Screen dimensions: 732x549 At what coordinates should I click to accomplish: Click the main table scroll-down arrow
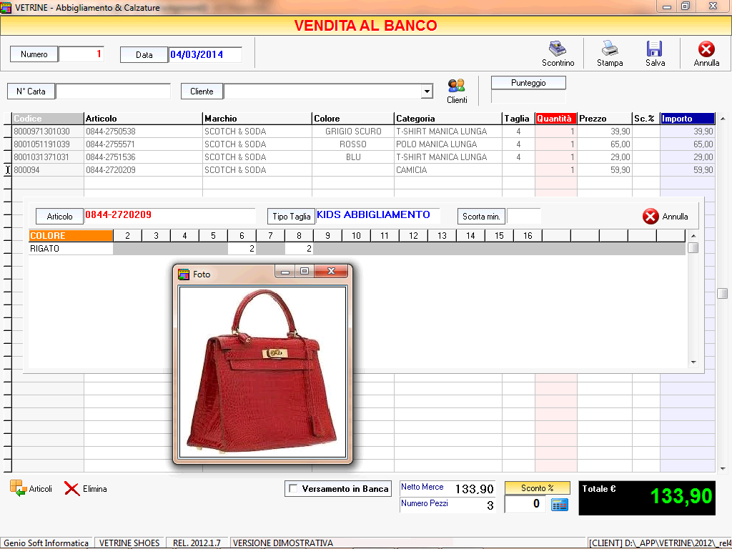pyautogui.click(x=723, y=469)
